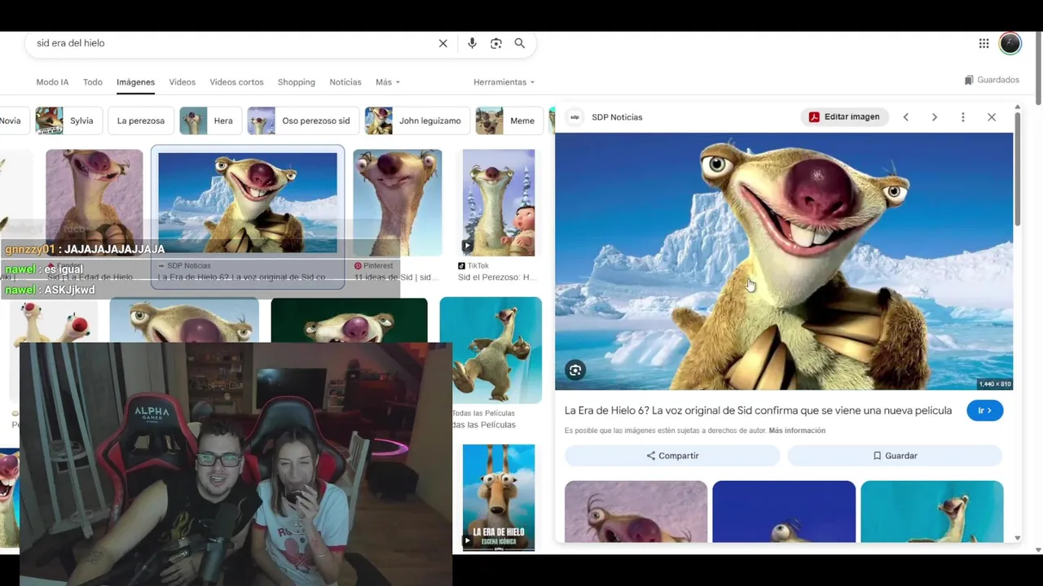Viewport: 1043px width, 586px height.
Task: Open the Más información link
Action: click(797, 431)
